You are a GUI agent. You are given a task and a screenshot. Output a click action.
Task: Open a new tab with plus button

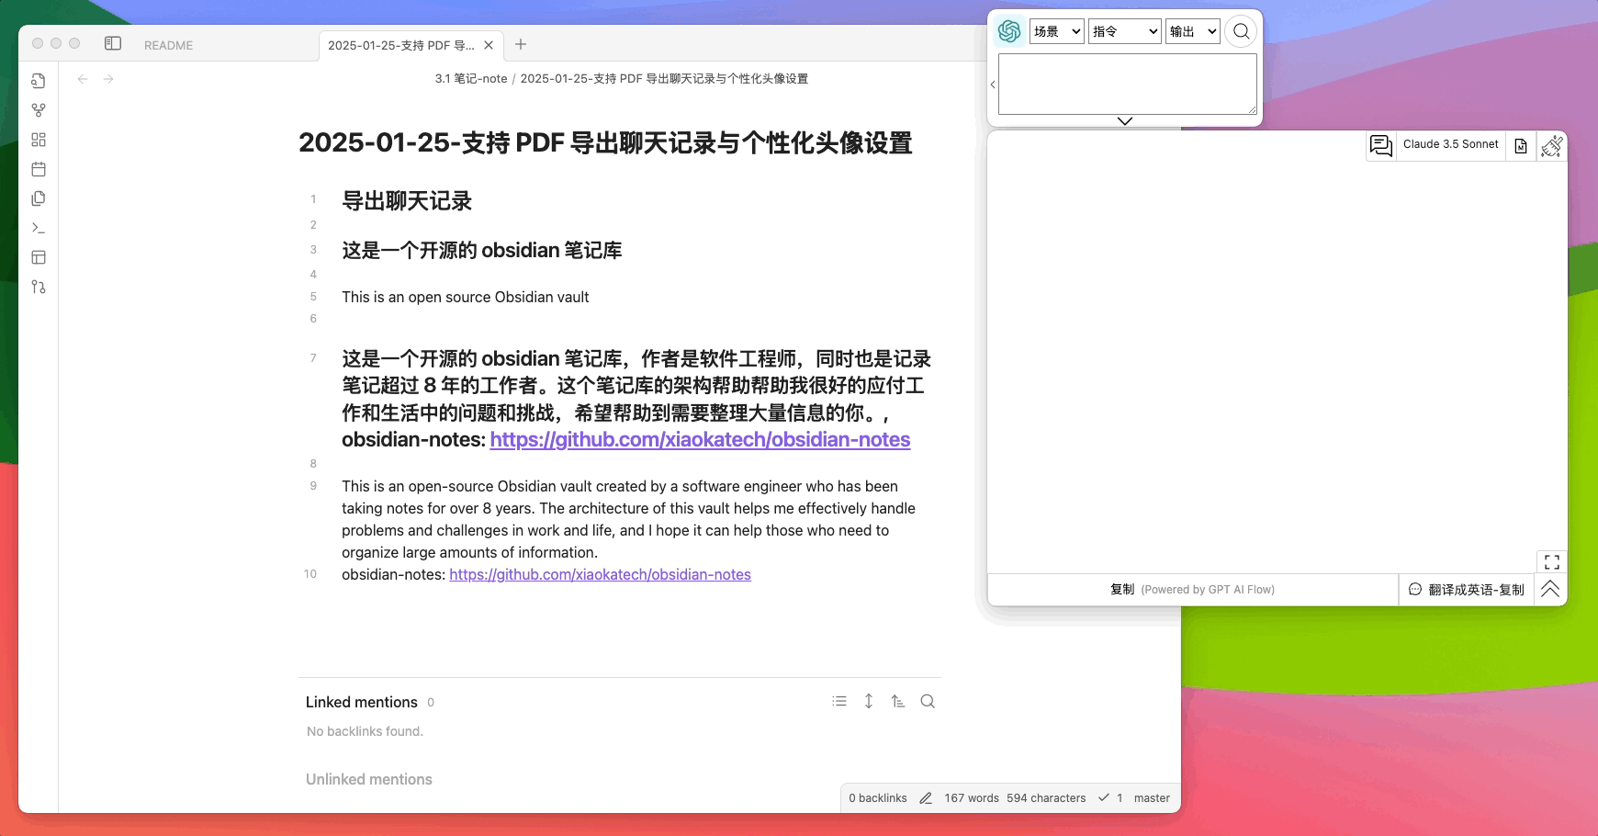[x=521, y=44]
